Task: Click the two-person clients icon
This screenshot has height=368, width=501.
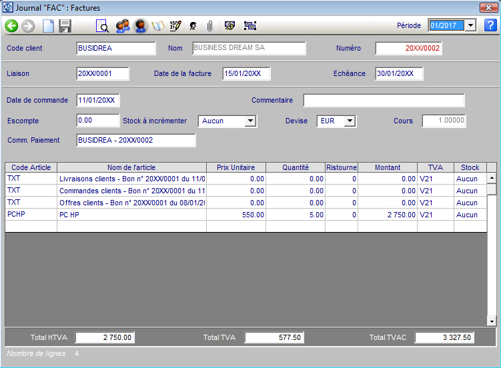Action: 122,26
